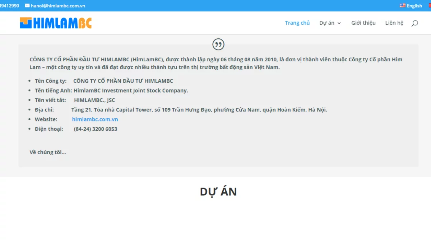
Task: Go to the Trang chủ page
Action: [297, 23]
